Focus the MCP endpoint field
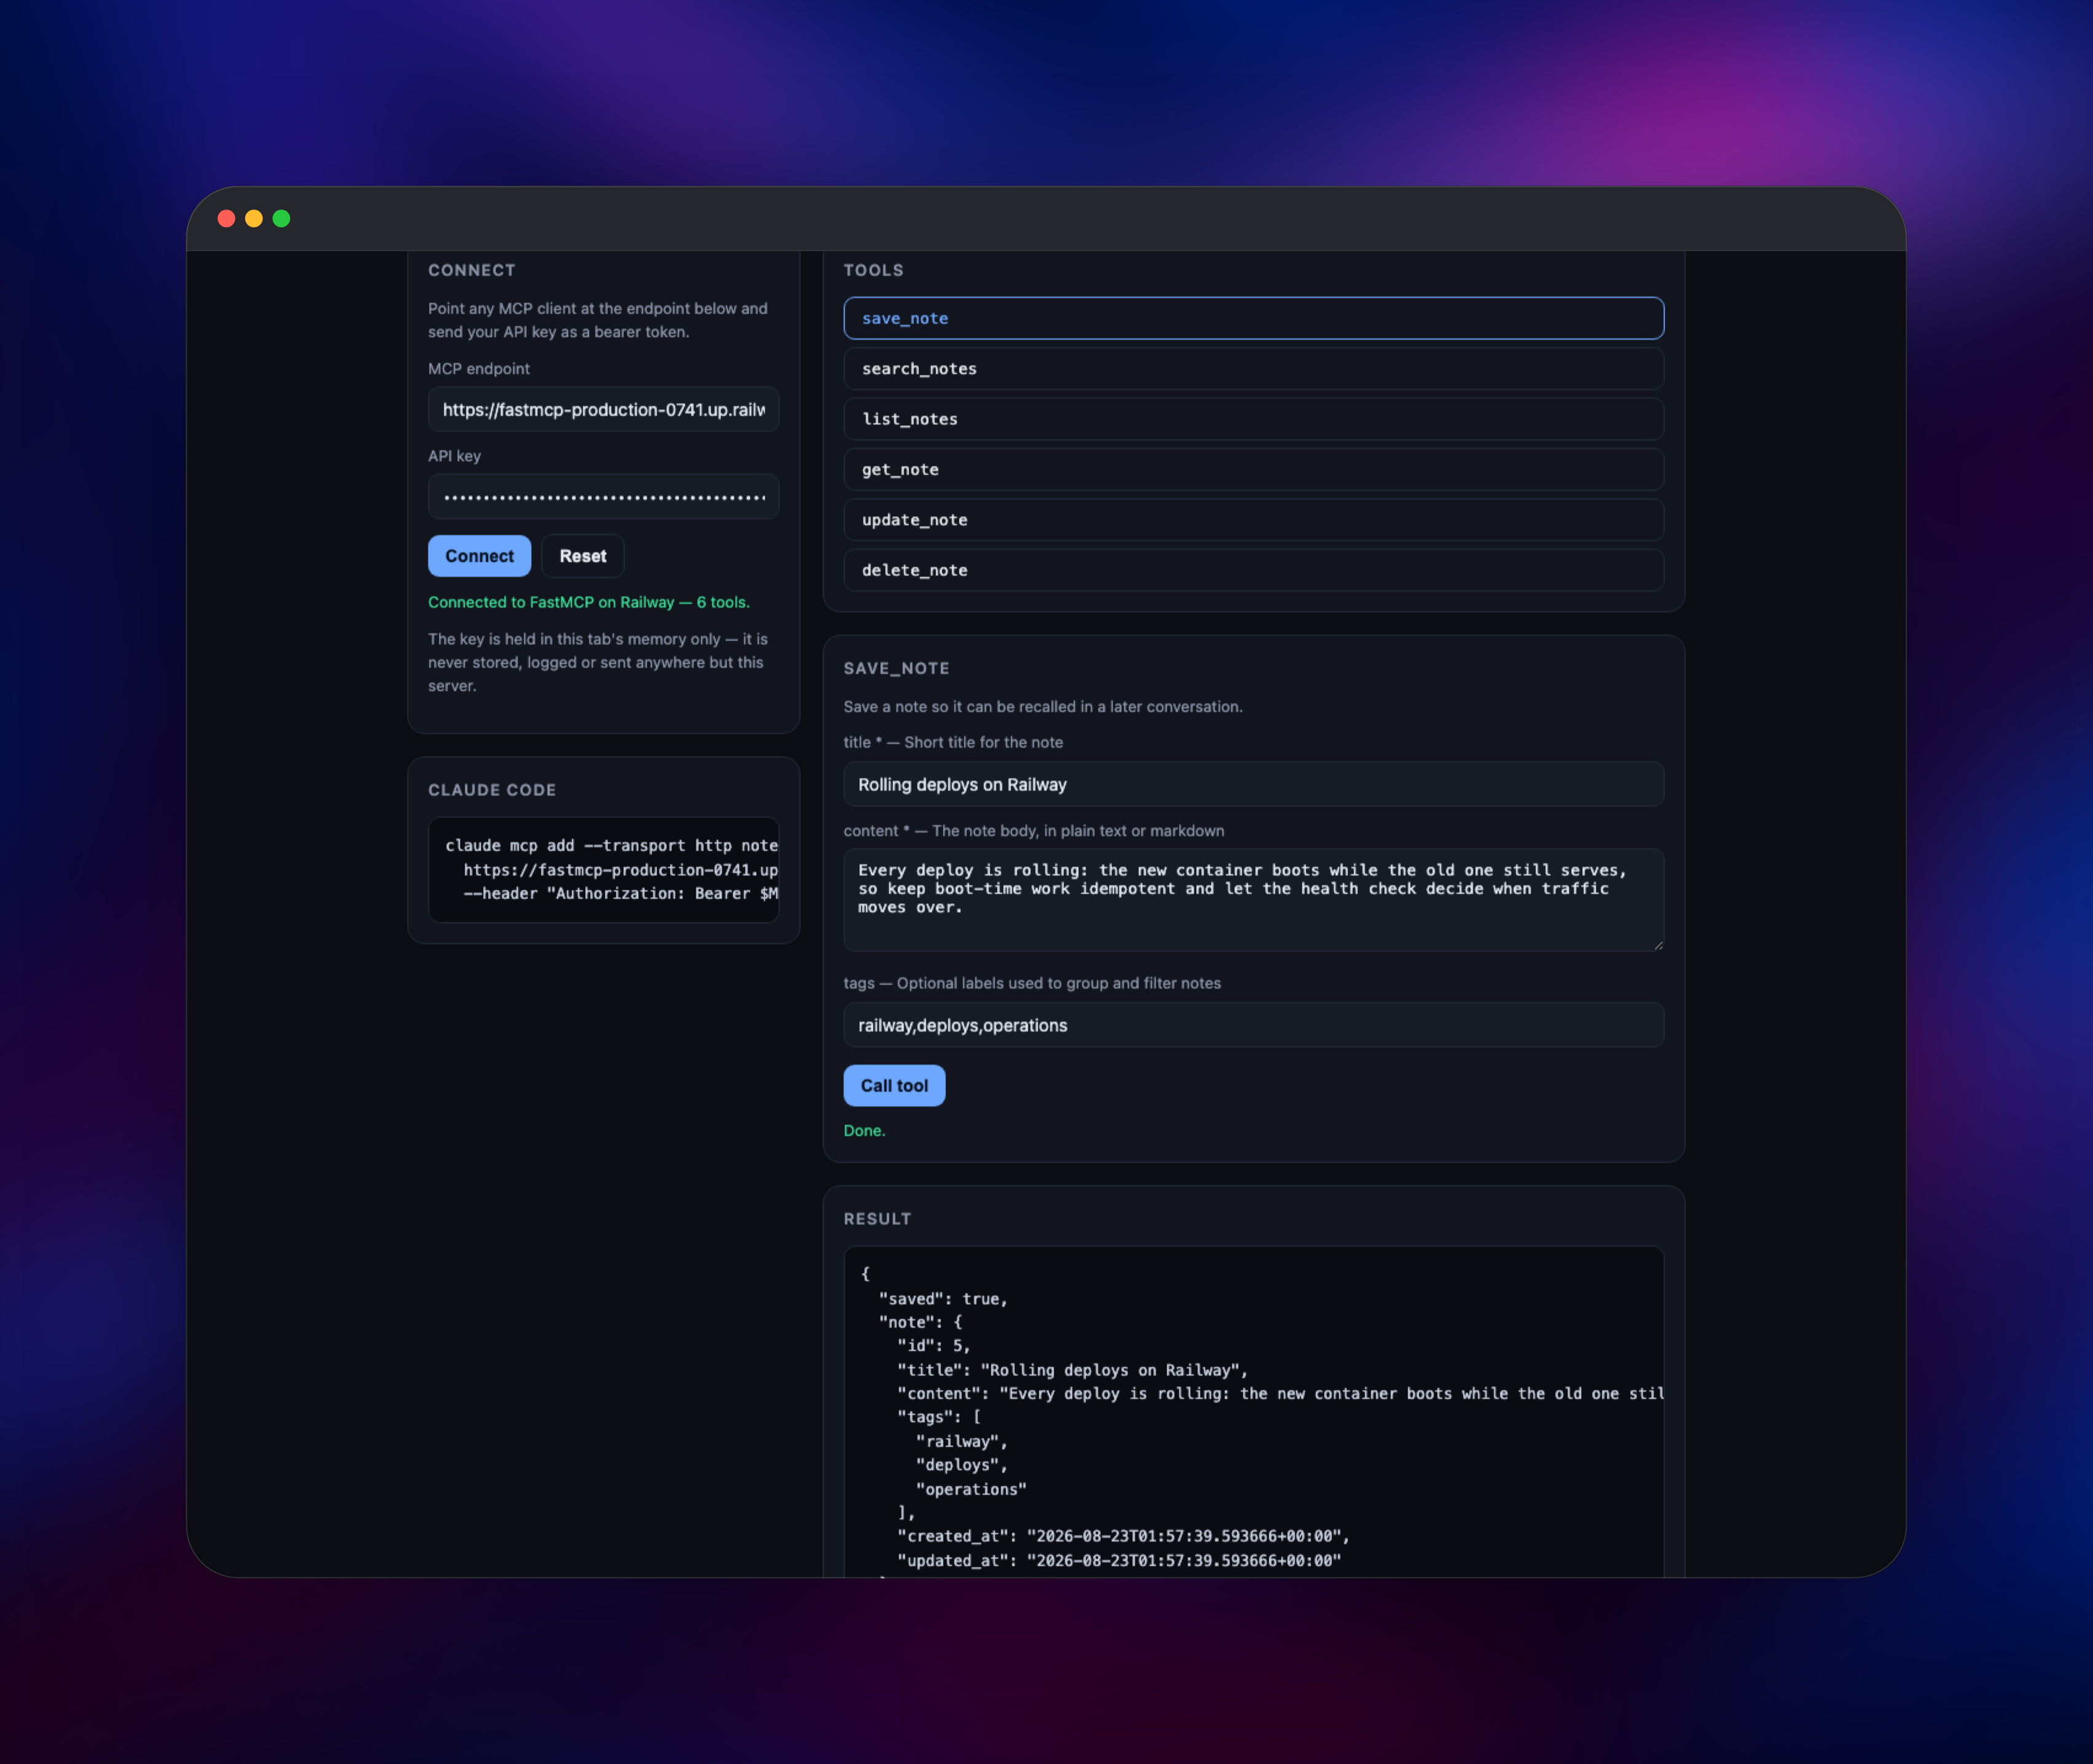 click(x=603, y=410)
